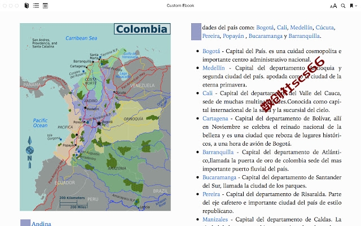Click the north compass rose on map
The width and height of the screenshot is (361, 226).
click(30, 152)
